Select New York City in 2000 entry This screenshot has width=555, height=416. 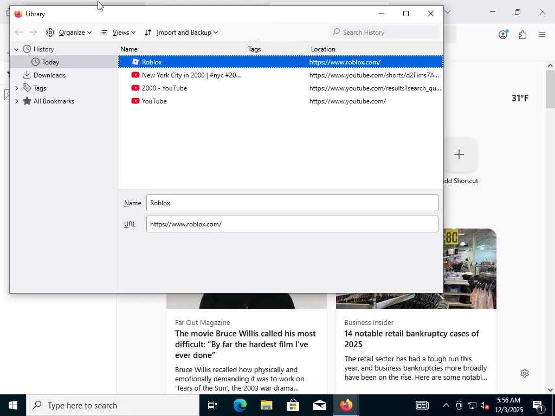click(281, 75)
